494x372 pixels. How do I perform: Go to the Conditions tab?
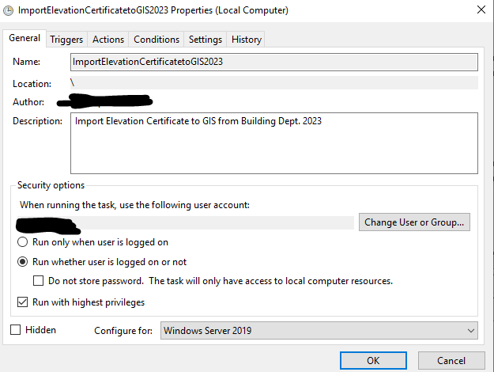point(156,40)
